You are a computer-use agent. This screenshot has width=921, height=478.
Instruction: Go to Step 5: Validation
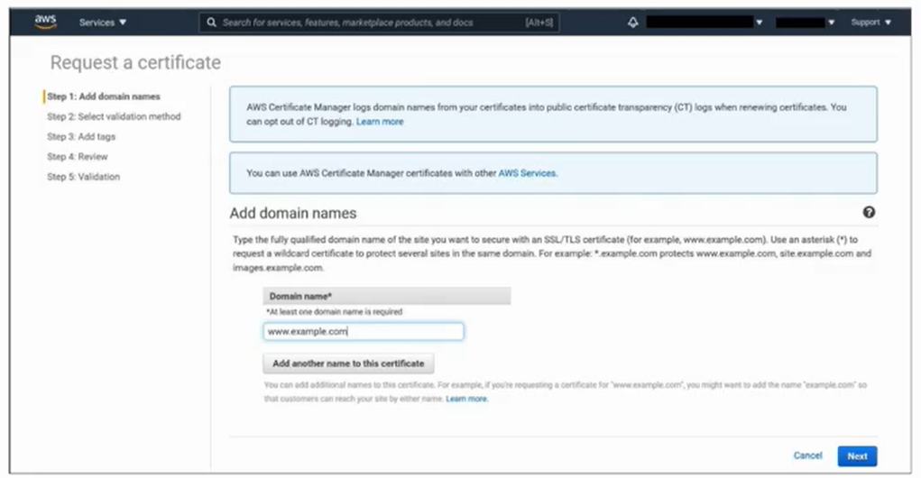[83, 176]
